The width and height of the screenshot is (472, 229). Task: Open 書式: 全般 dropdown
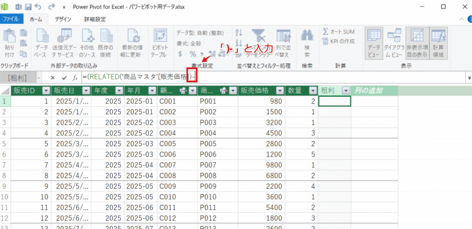click(191, 43)
